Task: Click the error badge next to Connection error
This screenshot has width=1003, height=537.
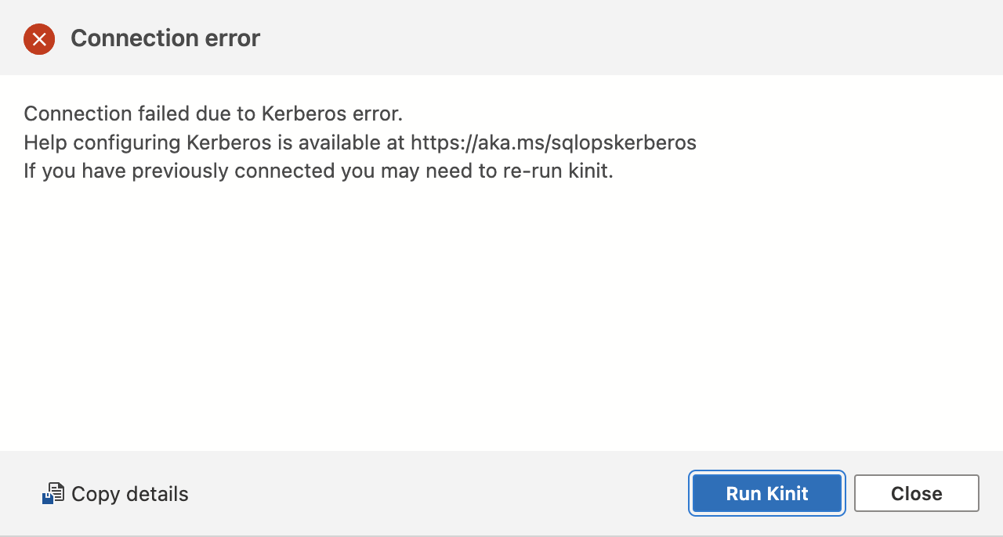Action: (39, 38)
